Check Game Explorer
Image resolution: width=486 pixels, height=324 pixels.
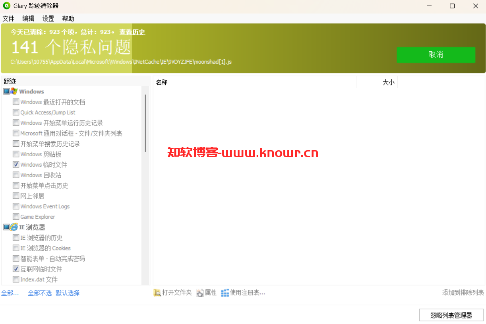(x=16, y=217)
